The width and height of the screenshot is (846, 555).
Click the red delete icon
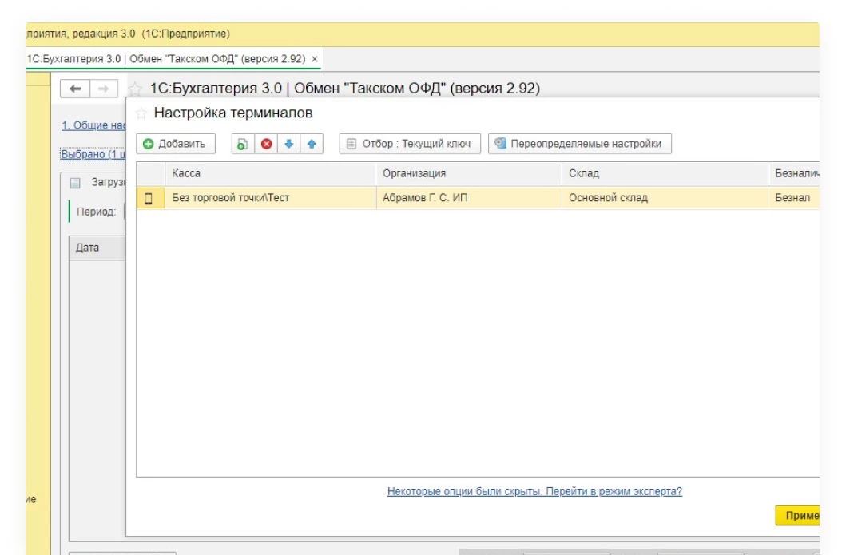[266, 144]
